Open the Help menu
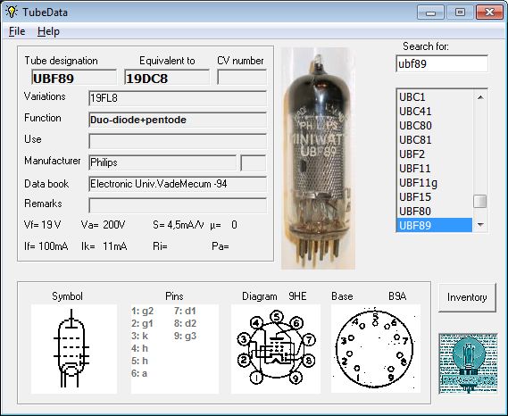Viewport: 508px width, 416px height. (48, 31)
